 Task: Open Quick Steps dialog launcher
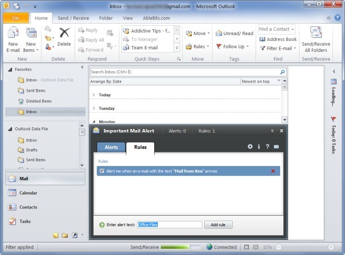point(179,59)
